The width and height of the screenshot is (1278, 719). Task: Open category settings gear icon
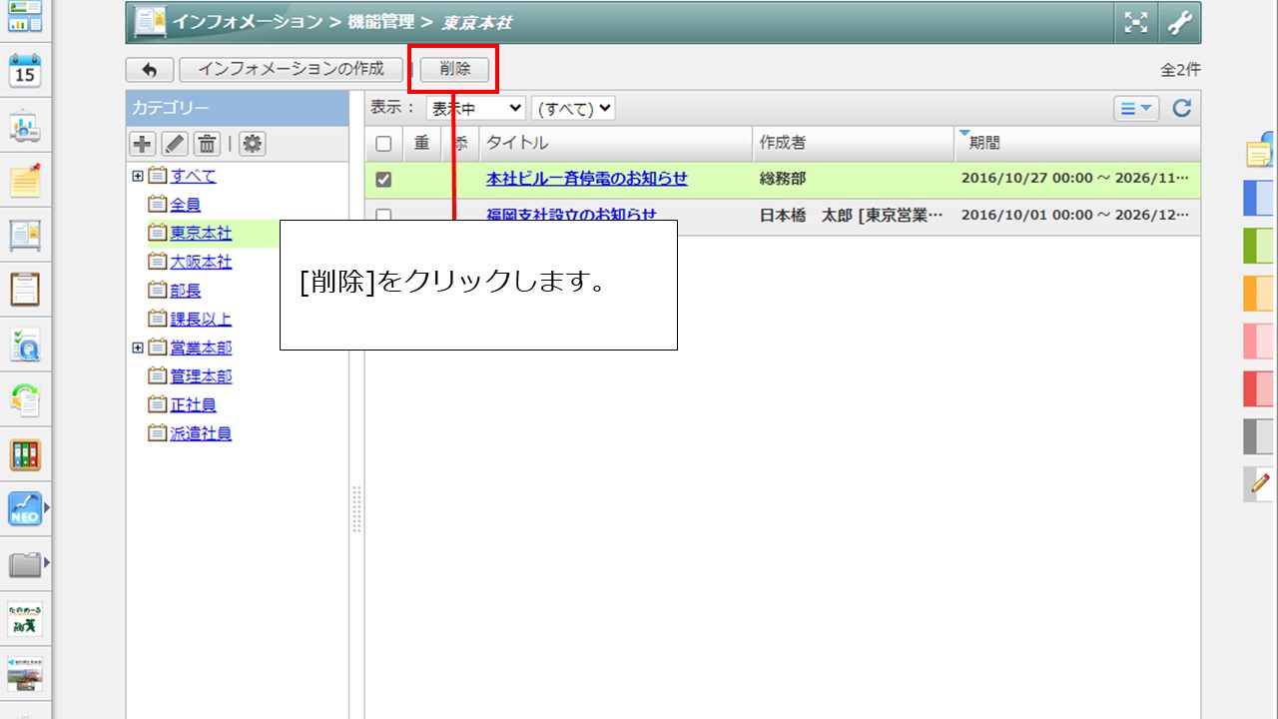tap(253, 144)
